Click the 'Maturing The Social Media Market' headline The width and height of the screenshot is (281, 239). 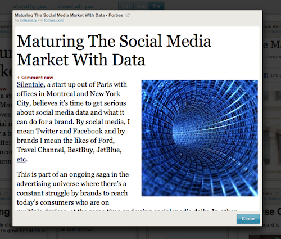[x=114, y=50]
